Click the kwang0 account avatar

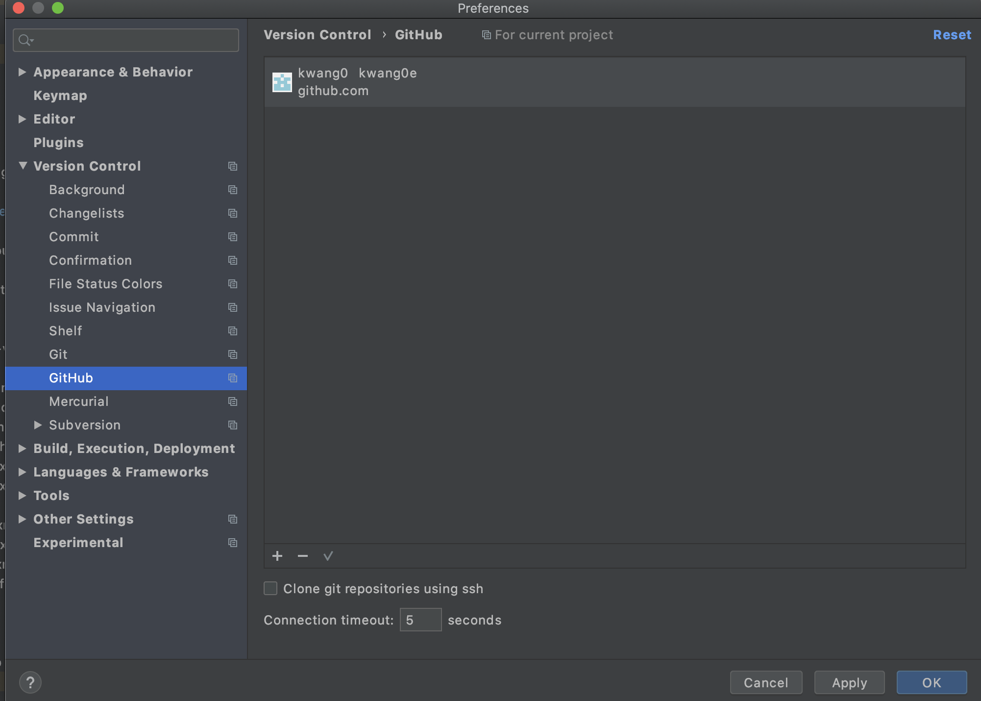[282, 82]
